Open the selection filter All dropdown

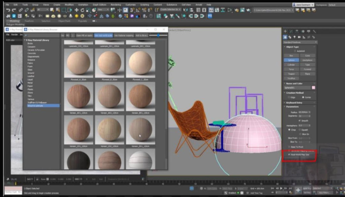click(43, 10)
